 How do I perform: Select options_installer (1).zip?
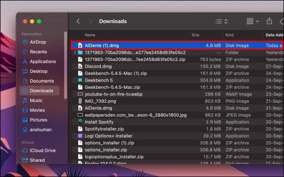109,143
